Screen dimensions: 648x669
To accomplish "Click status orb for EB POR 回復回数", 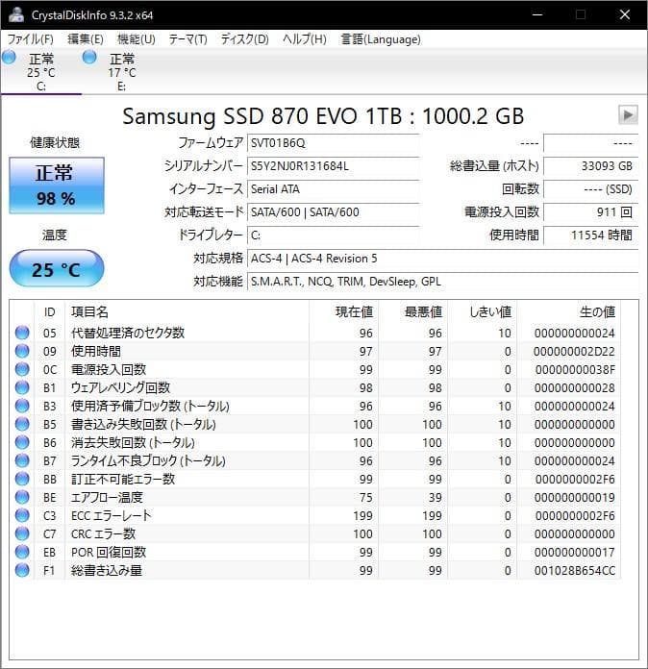I will (x=22, y=552).
